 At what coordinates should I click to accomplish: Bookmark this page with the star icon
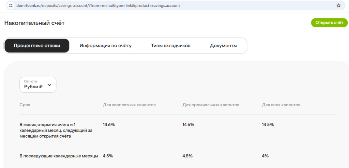338,5
